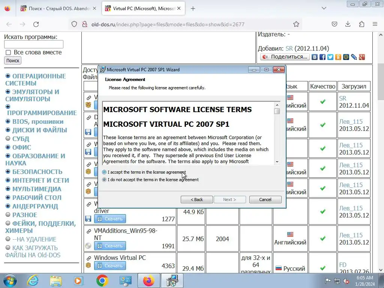
Task: Cancel the Virtual PC 2007 setup wizard
Action: tap(265, 199)
